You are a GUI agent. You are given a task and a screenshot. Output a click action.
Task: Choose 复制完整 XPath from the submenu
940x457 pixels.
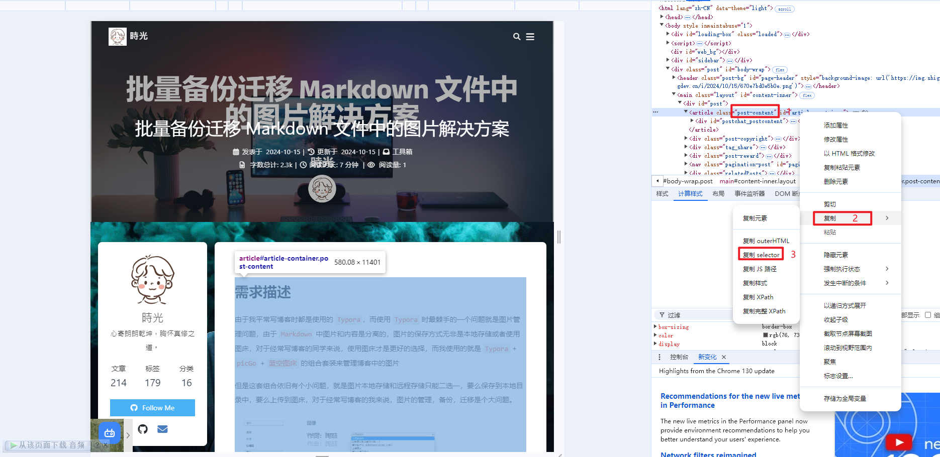click(764, 311)
